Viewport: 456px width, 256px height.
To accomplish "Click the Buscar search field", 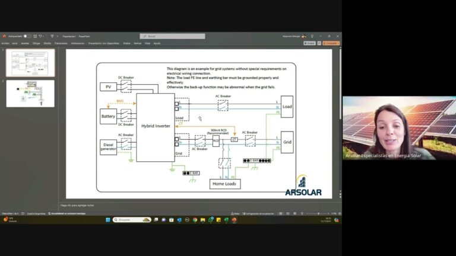I will [172, 36].
